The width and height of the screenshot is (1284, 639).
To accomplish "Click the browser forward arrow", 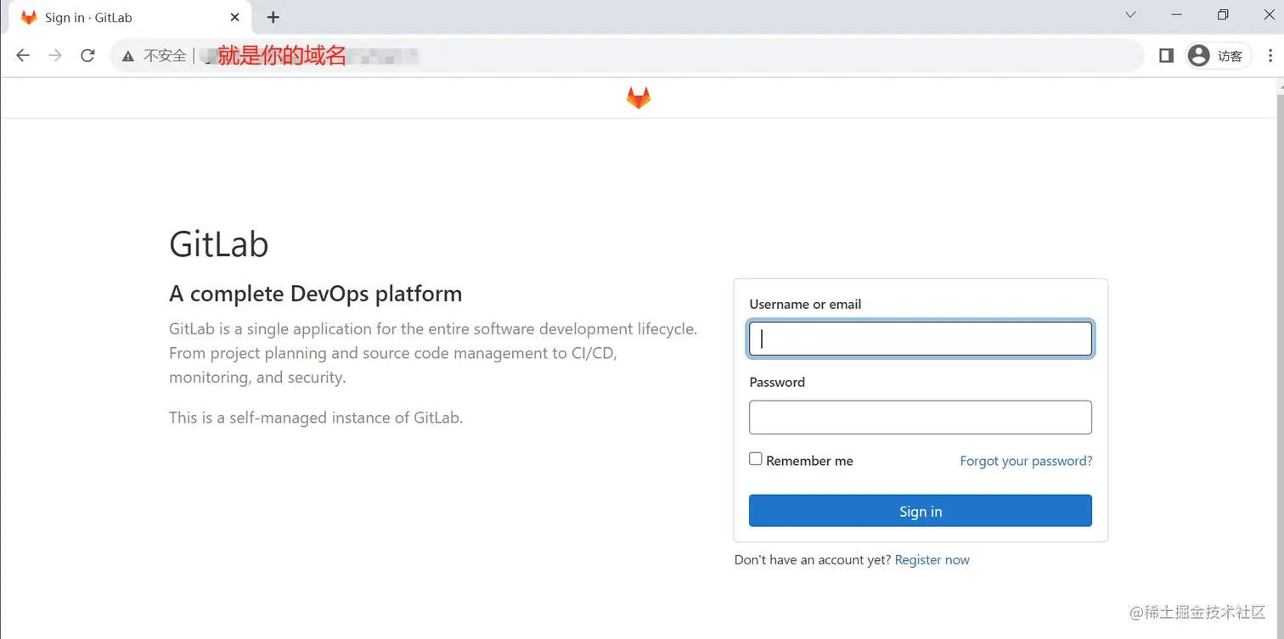I will (55, 55).
